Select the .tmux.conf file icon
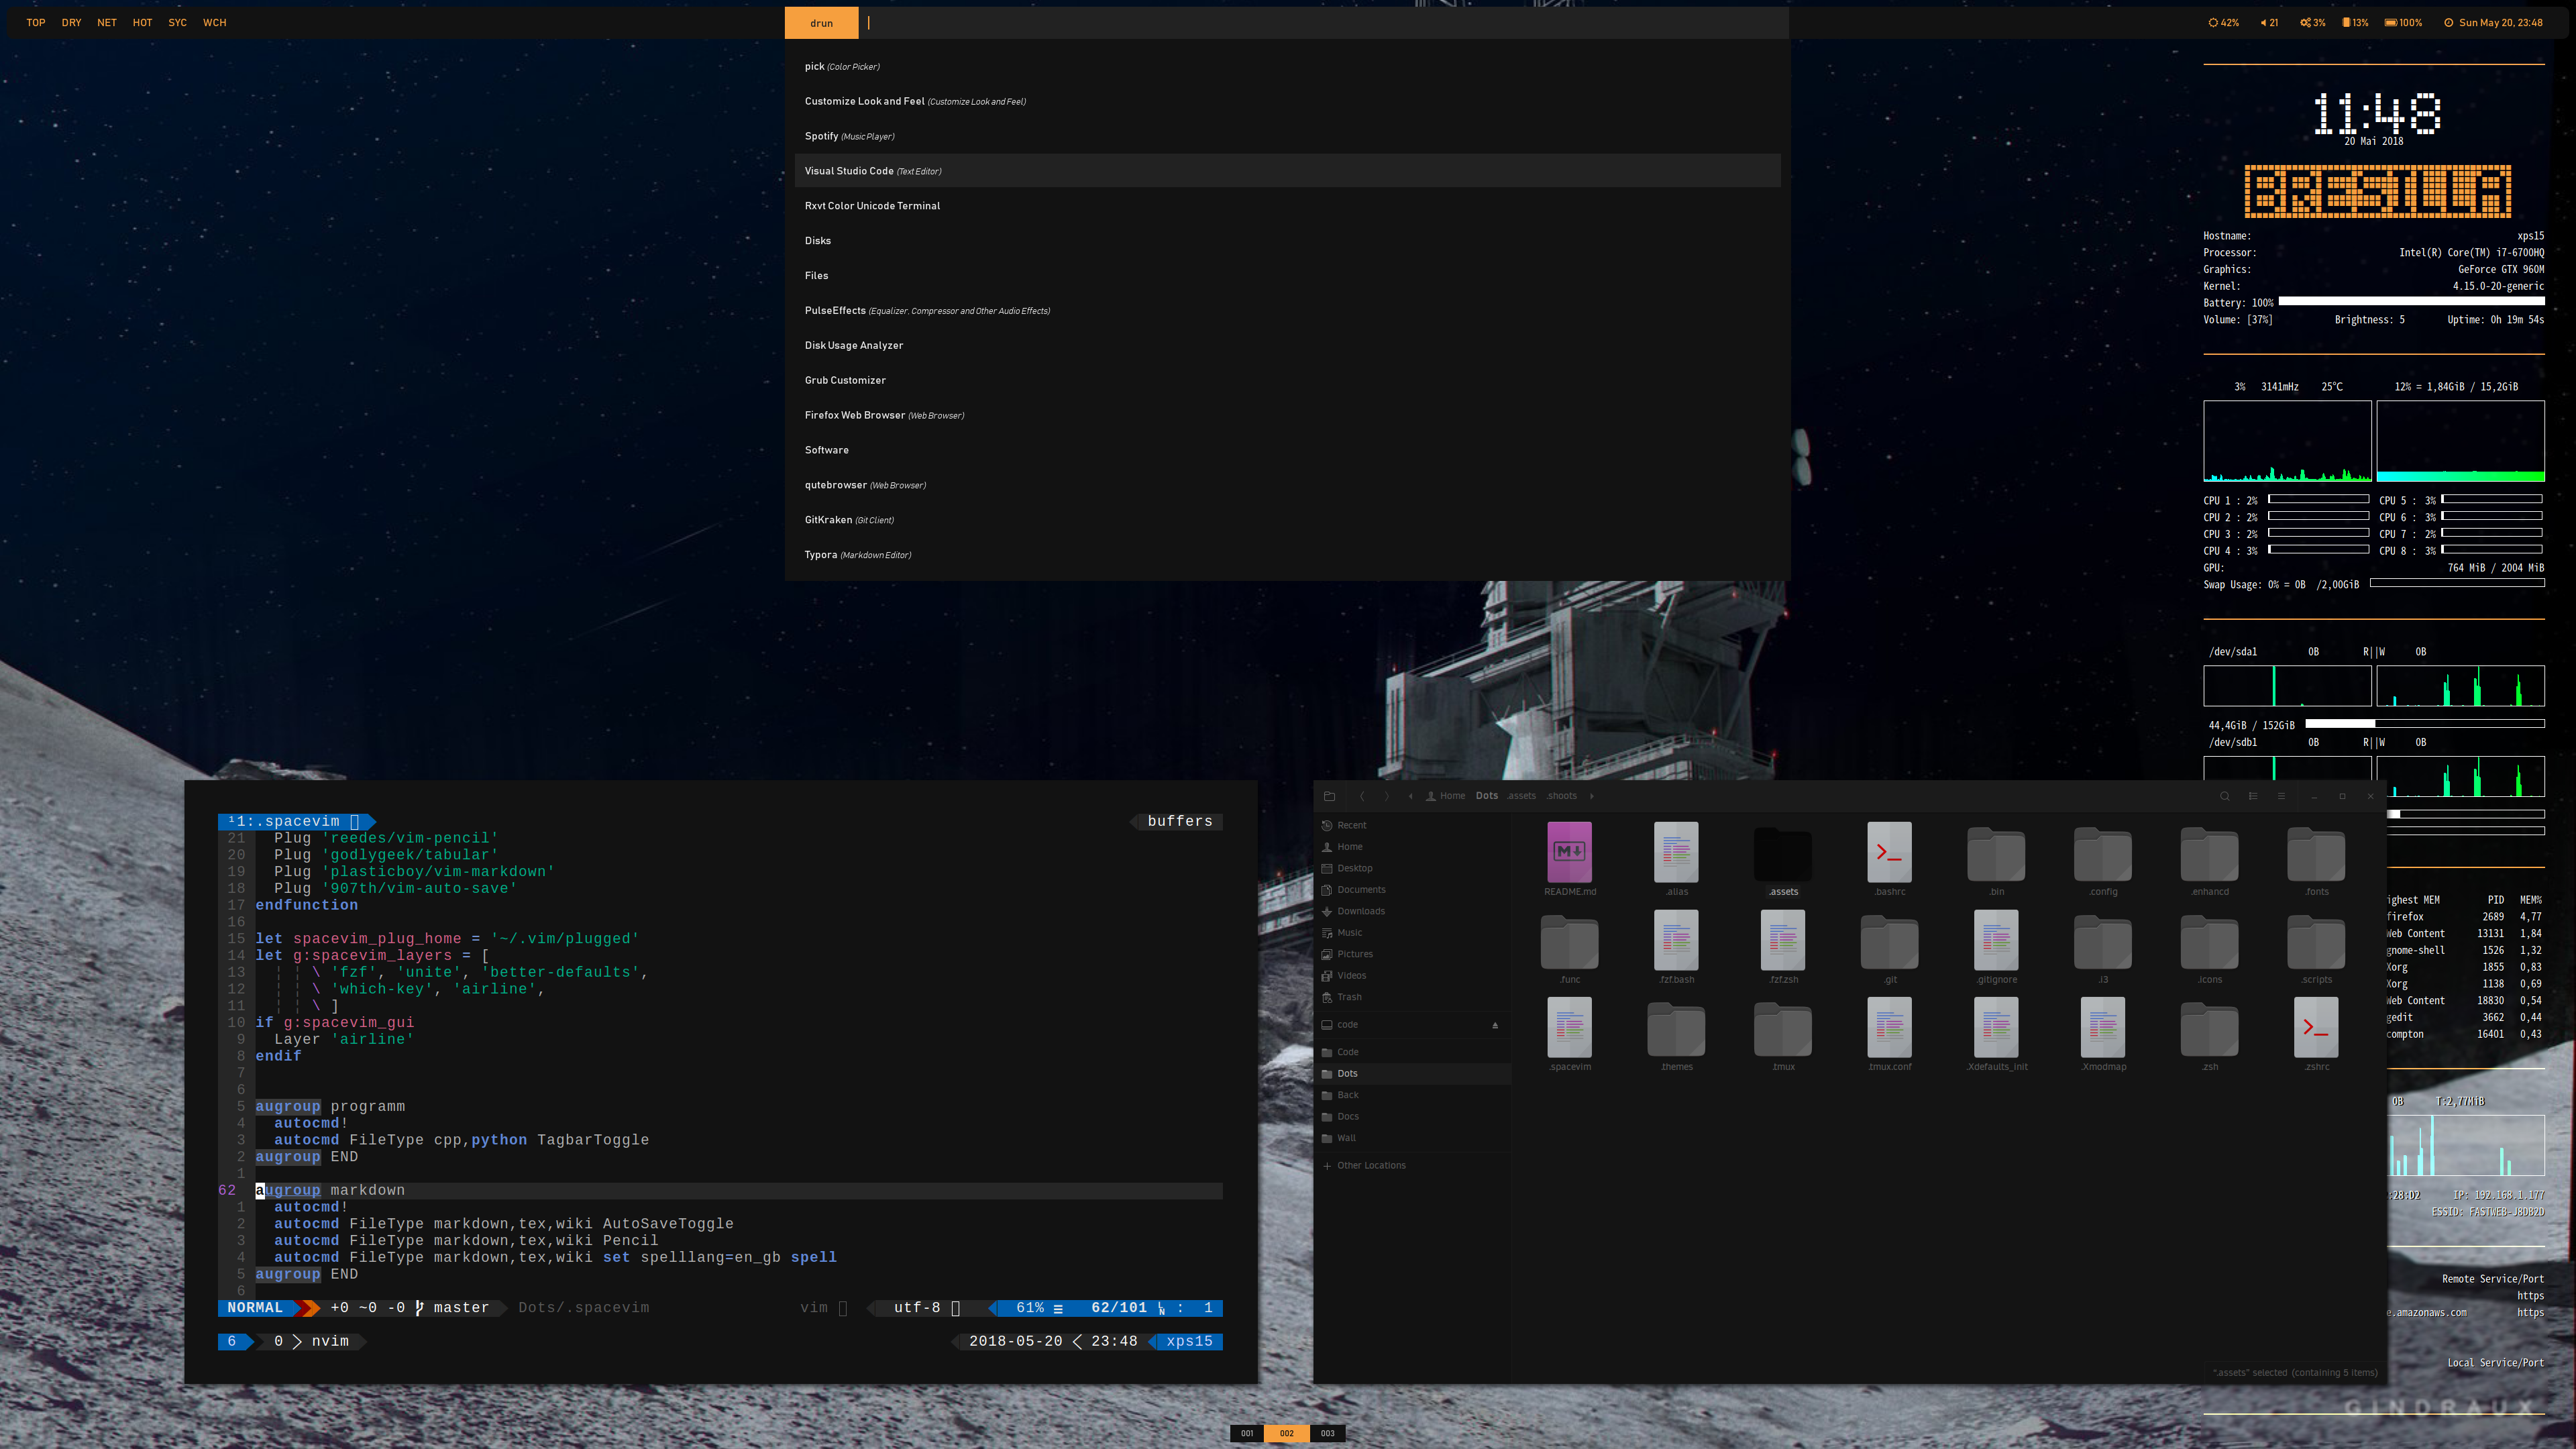This screenshot has width=2576, height=1449. (x=1889, y=1027)
